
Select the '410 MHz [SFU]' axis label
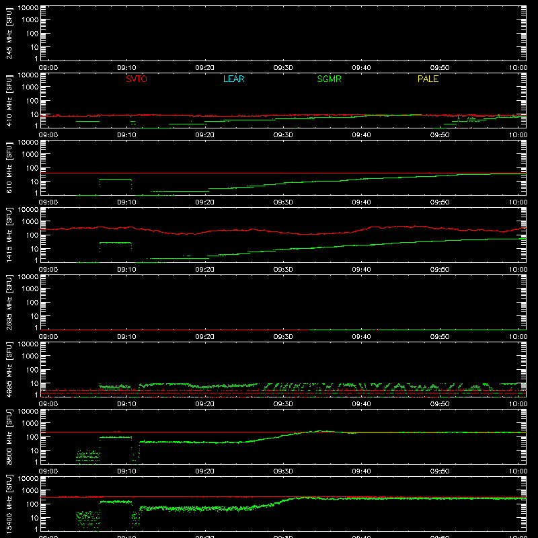pyautogui.click(x=9, y=100)
